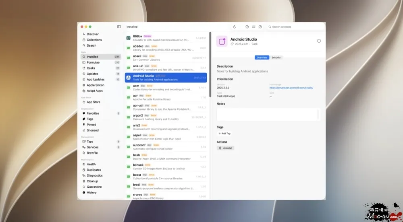Click the Add Tag button
The width and height of the screenshot is (403, 222).
(224, 133)
